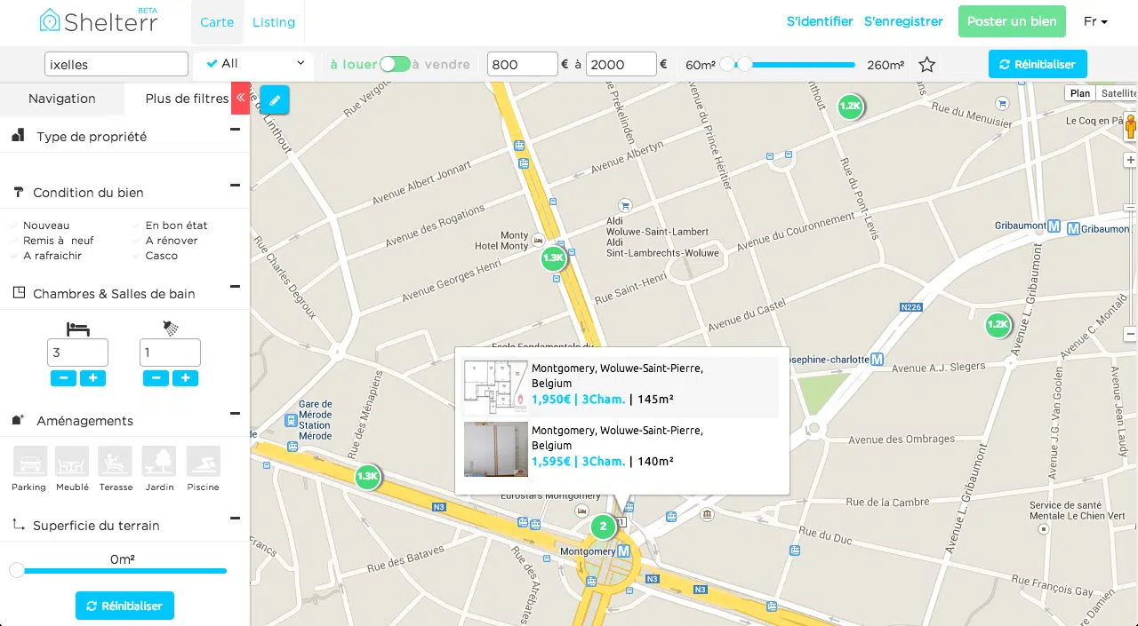Select the Meublé amenity icon
Viewport: 1138px width, 626px height.
[x=72, y=461]
